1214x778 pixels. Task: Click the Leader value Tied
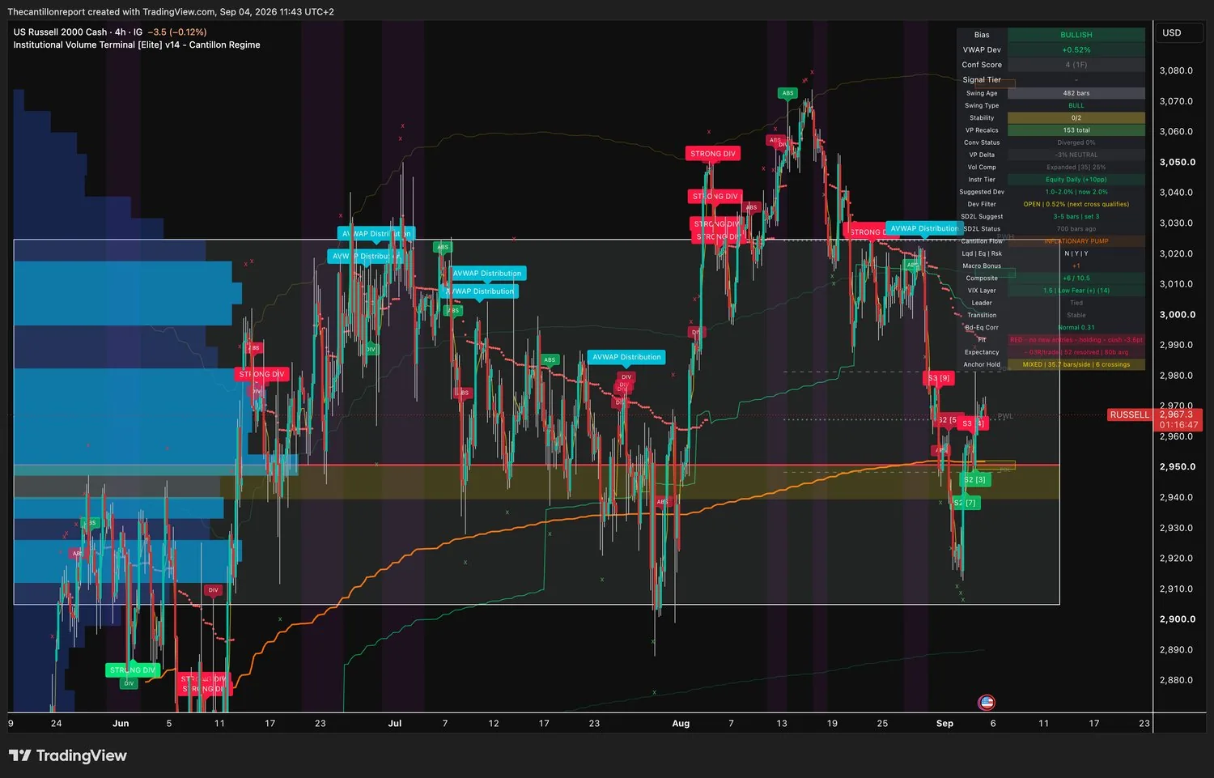(1076, 303)
